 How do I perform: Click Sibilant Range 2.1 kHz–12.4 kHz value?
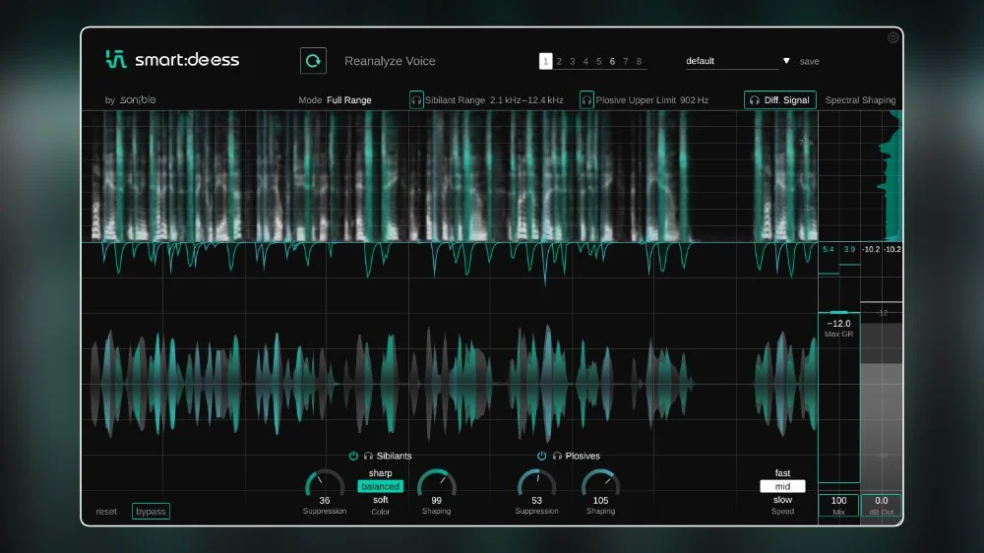click(x=526, y=99)
